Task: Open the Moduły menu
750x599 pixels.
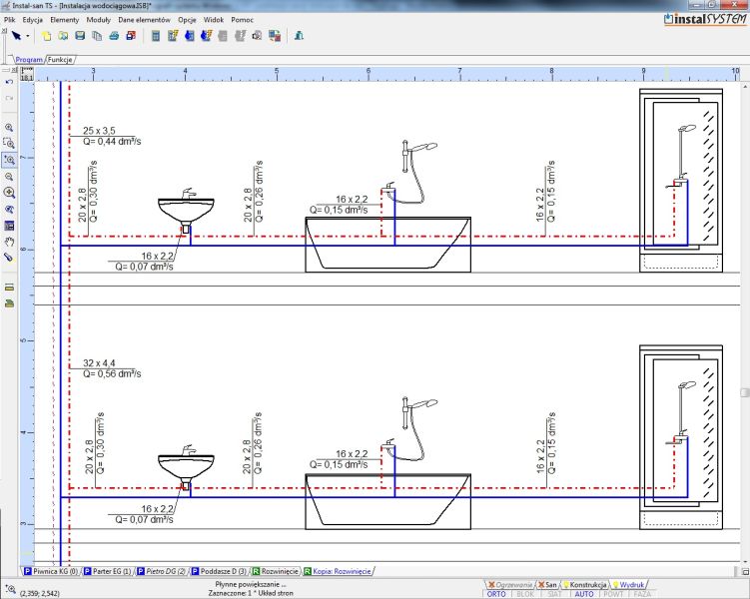Action: 99,20
